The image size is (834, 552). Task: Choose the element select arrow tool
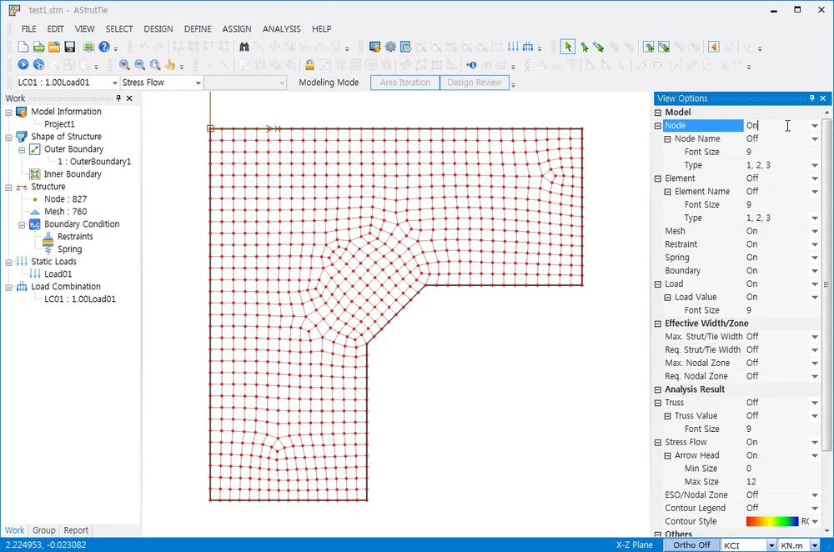pos(598,48)
